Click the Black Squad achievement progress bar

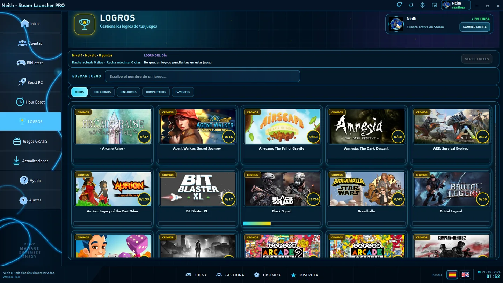pos(282,223)
